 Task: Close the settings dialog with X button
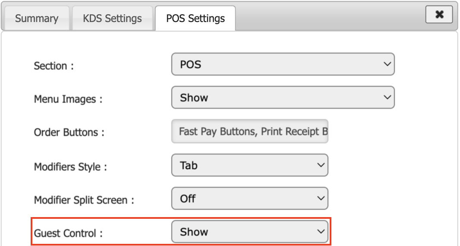pos(439,15)
